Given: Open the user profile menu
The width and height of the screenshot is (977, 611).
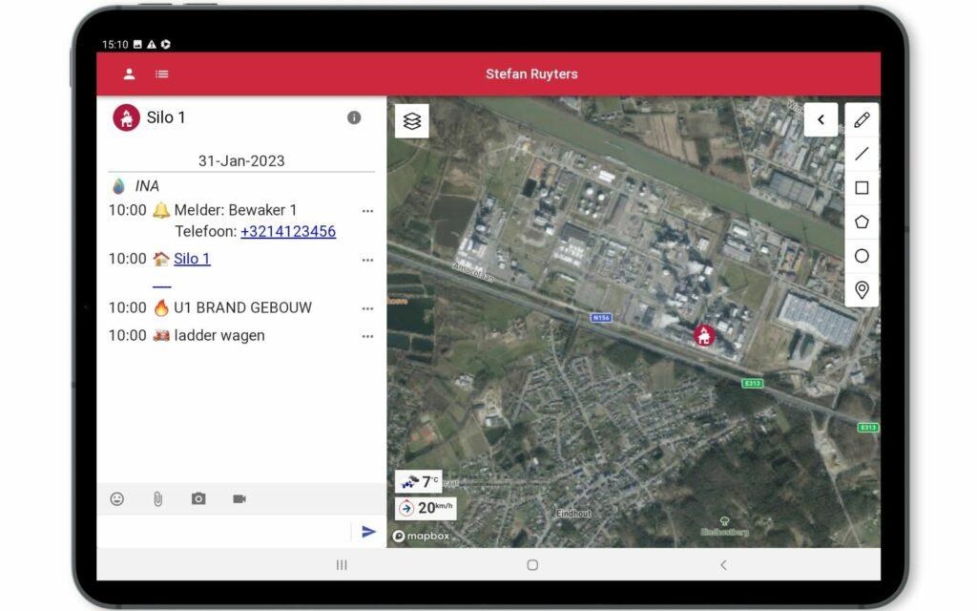Looking at the screenshot, I should [129, 74].
